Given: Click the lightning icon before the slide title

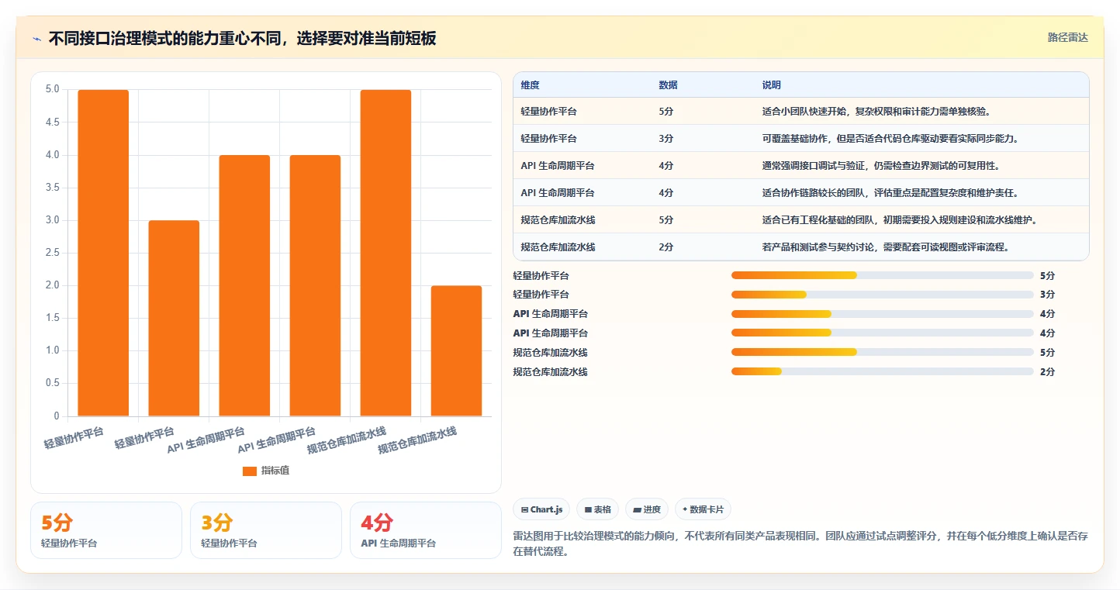Looking at the screenshot, I should click(37, 38).
